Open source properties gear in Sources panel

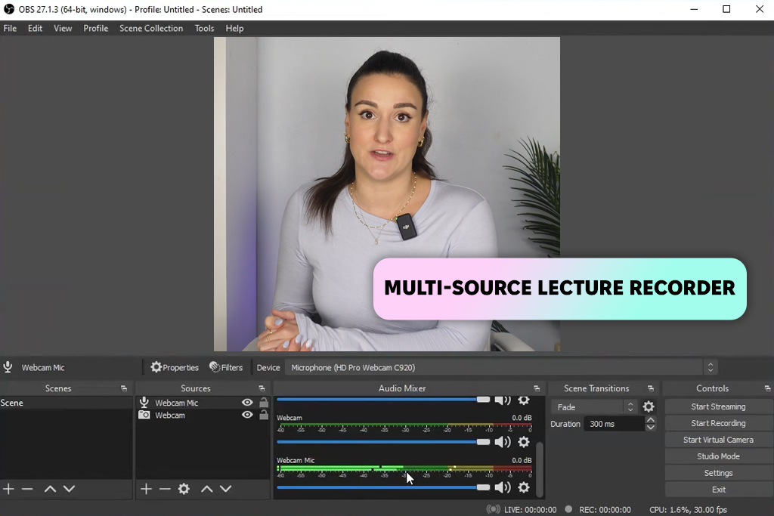pyautogui.click(x=184, y=489)
